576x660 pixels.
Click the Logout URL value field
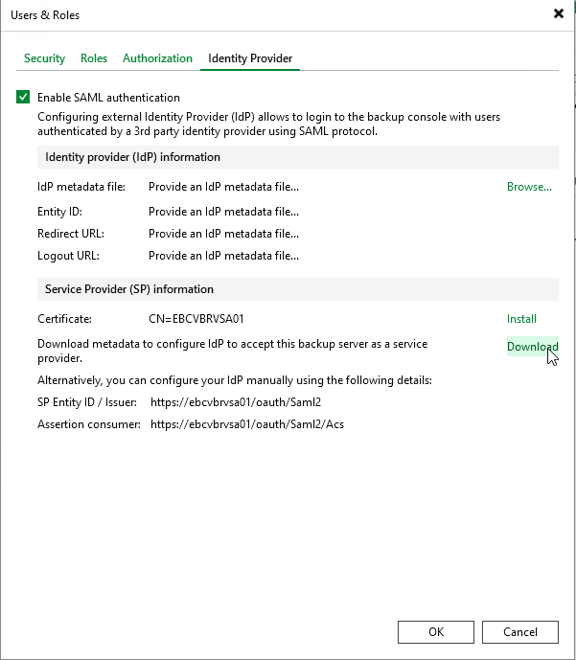223,257
